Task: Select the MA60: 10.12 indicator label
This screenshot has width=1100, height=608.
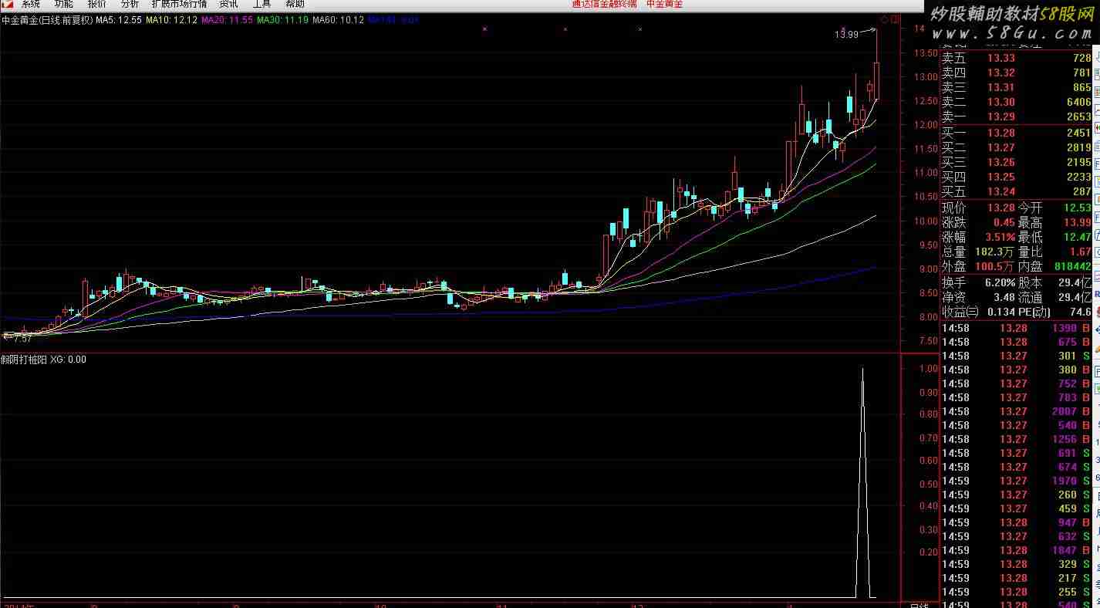Action: tap(338, 20)
